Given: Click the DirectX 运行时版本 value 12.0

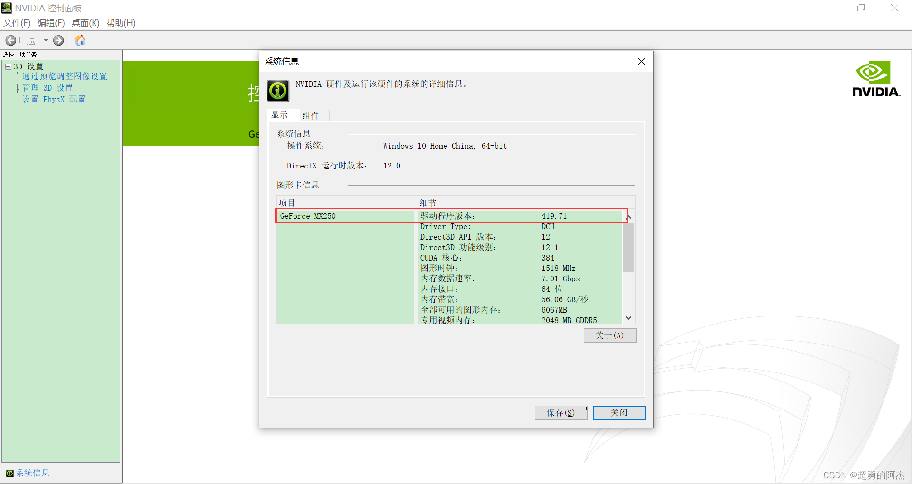Looking at the screenshot, I should [x=392, y=166].
